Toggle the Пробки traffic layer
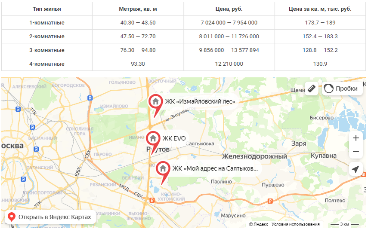The image size is (368, 229). (342, 89)
